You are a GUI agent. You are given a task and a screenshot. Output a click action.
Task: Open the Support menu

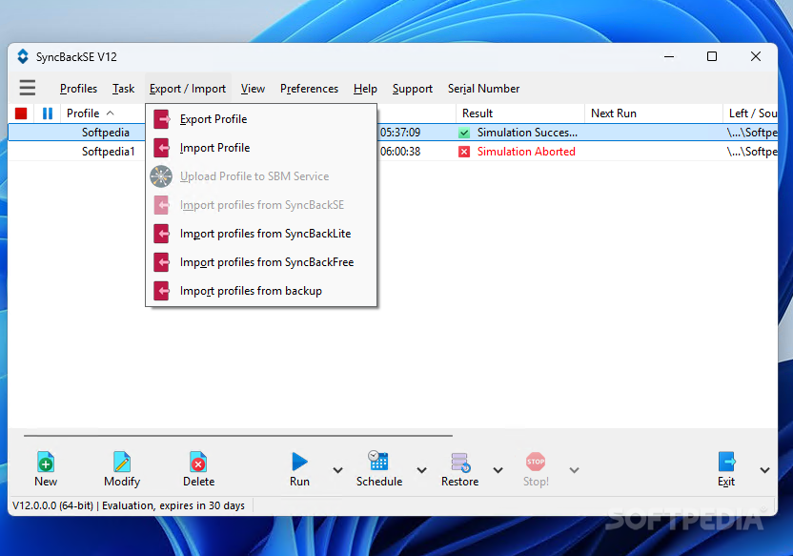[x=412, y=89]
